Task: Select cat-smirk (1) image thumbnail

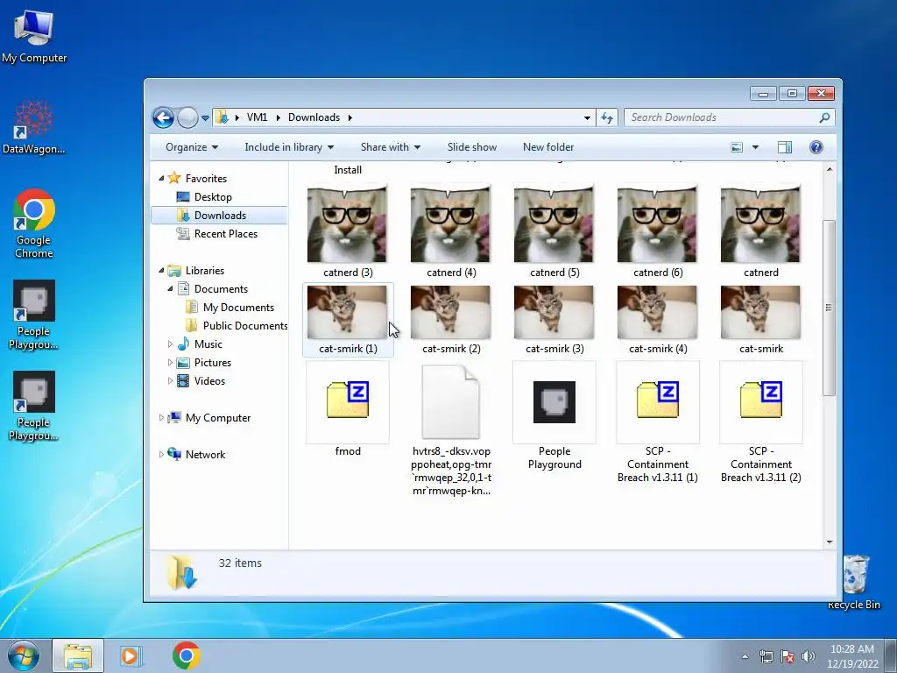Action: (347, 313)
